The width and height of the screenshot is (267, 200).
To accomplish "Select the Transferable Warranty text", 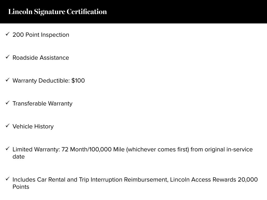I will pos(42,104).
